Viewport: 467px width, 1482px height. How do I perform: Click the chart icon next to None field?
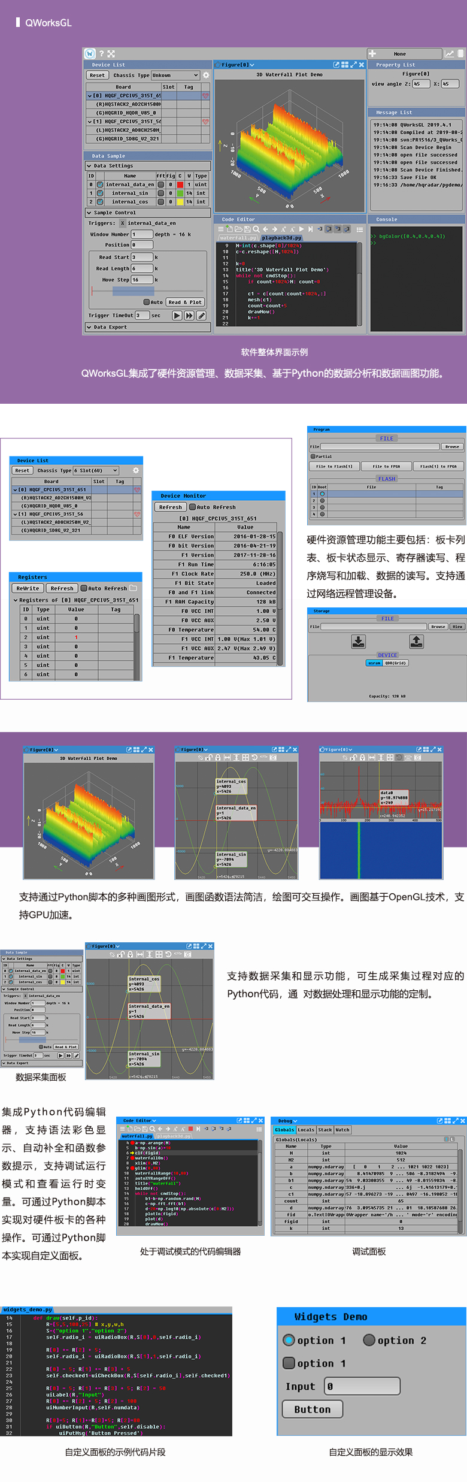(449, 53)
